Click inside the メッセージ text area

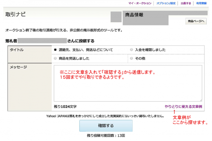[128, 83]
